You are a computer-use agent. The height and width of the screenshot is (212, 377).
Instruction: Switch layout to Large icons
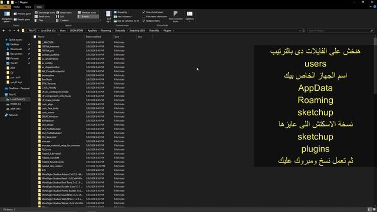point(64,12)
